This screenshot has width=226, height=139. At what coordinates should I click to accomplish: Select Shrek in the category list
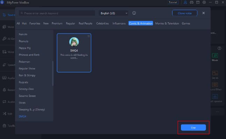22,103
